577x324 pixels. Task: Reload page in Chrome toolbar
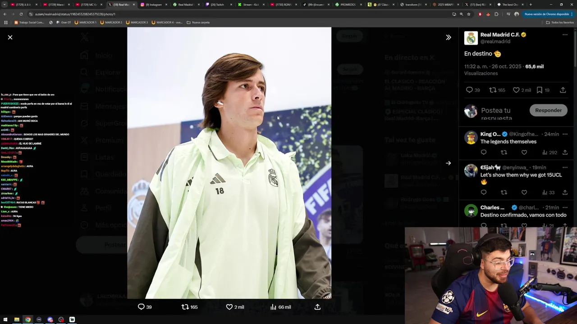pyautogui.click(x=21, y=14)
